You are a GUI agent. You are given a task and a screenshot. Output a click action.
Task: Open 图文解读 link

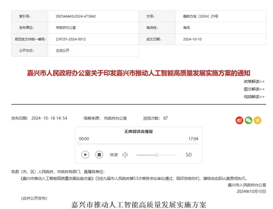pyautogui.click(x=254, y=89)
